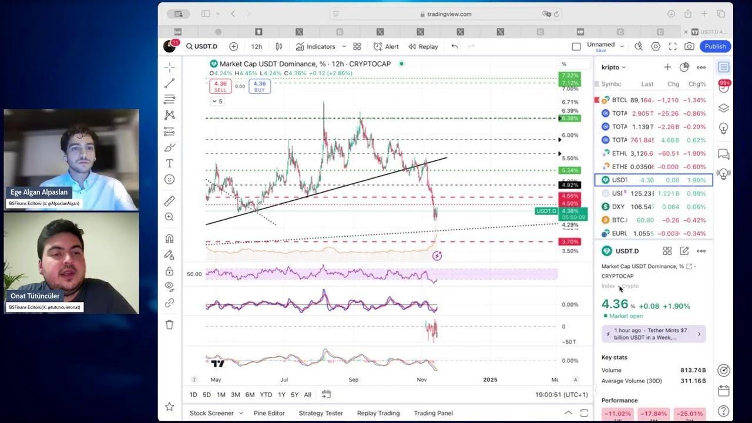Image resolution: width=752 pixels, height=423 pixels.
Task: Collapse the indicator legend showing 5
Action: point(217,102)
